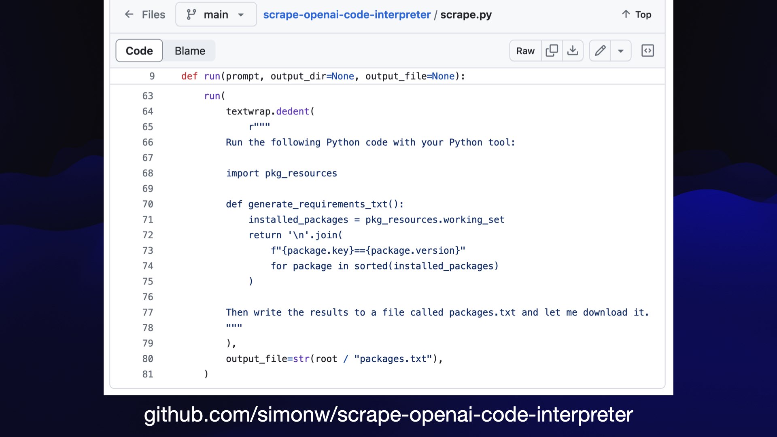Toggle the symbols panel expander
Image resolution: width=777 pixels, height=437 pixels.
(x=648, y=50)
